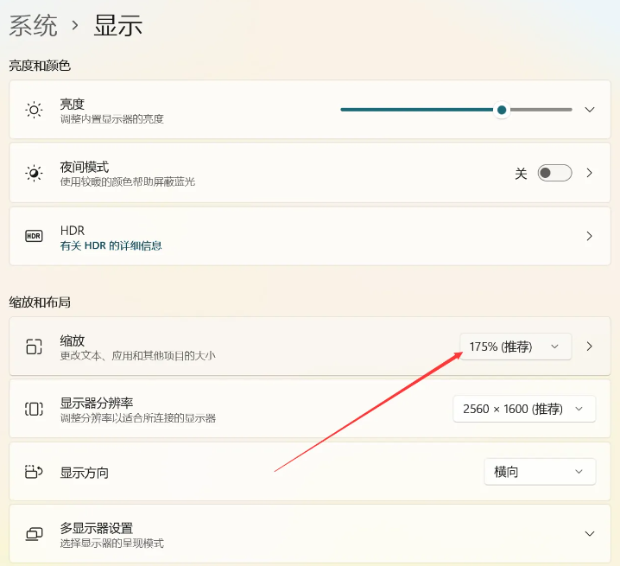Click the 显示 breadcrumb title
This screenshot has width=620, height=566.
[118, 25]
